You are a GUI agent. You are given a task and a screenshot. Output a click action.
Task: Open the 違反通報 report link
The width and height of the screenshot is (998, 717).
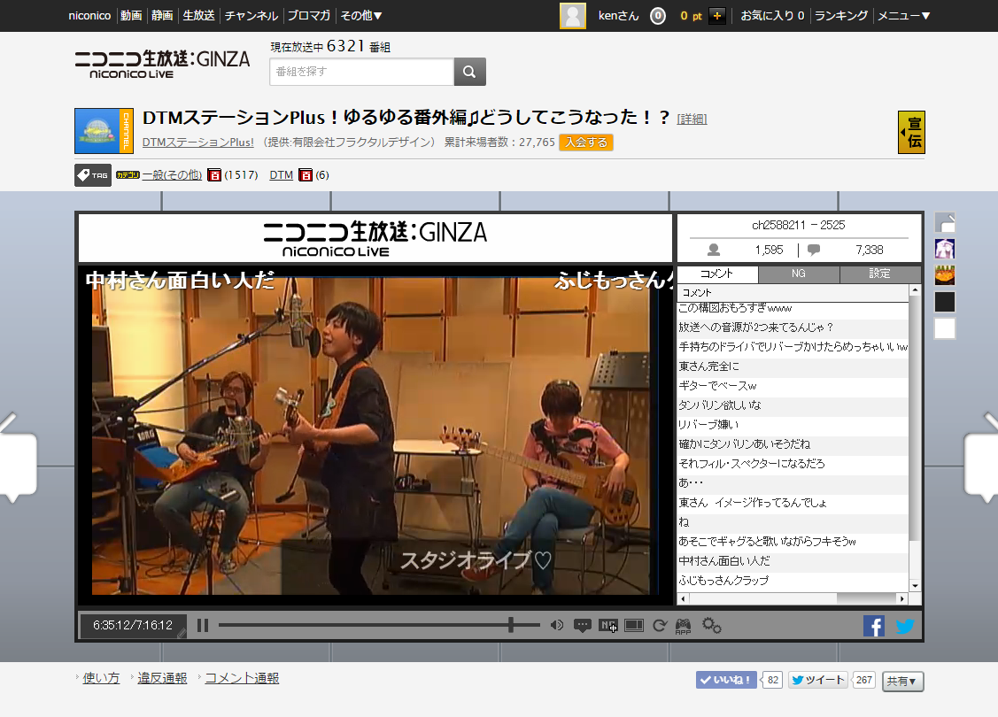pos(162,678)
